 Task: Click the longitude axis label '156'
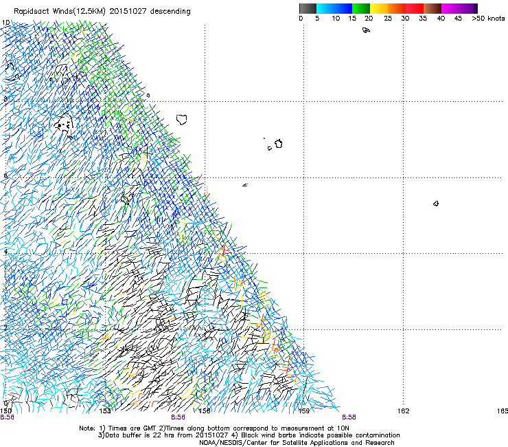(204, 411)
